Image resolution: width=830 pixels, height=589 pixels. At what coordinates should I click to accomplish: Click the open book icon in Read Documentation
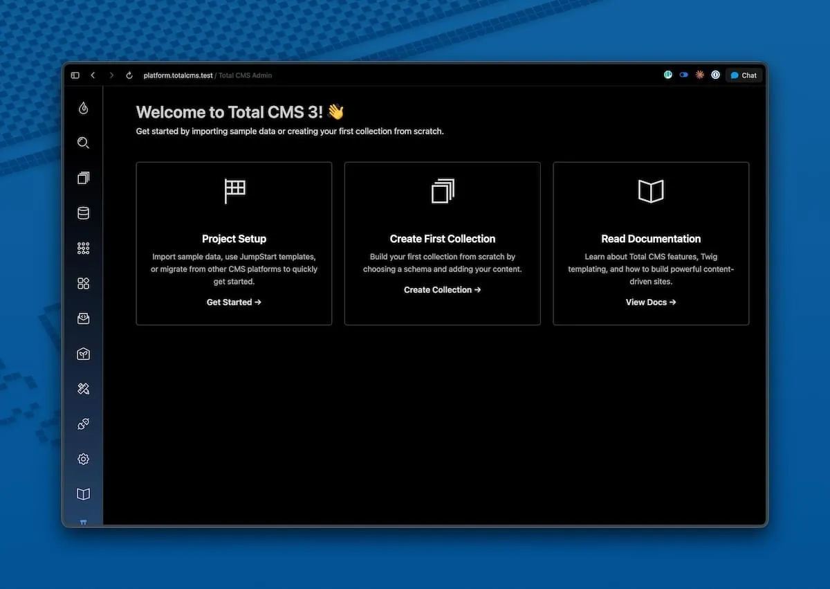coord(651,191)
